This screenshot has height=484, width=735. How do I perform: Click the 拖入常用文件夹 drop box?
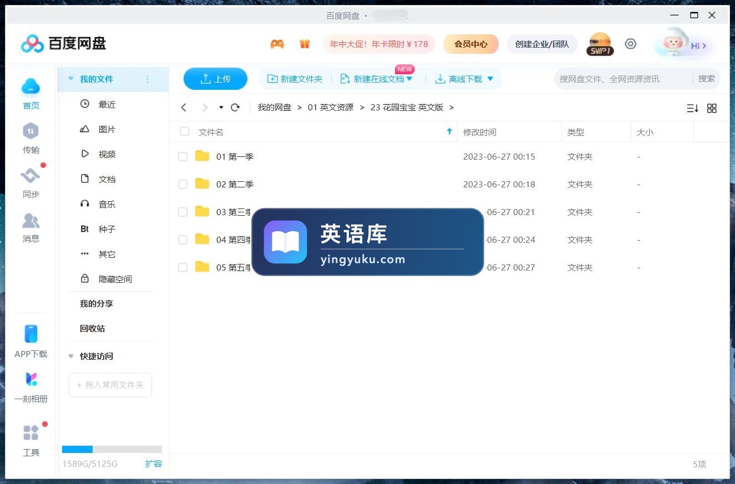[110, 384]
